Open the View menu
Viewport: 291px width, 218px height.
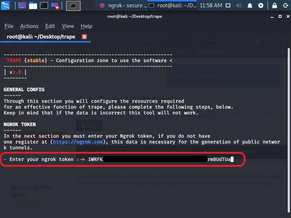[x=68, y=26]
